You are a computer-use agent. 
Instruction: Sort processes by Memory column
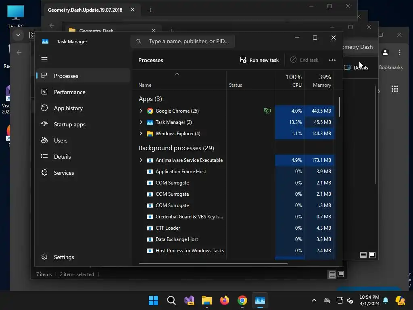click(319, 81)
